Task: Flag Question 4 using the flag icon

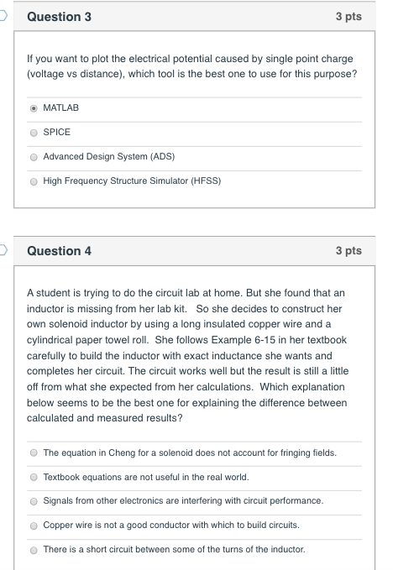Action: point(3,250)
